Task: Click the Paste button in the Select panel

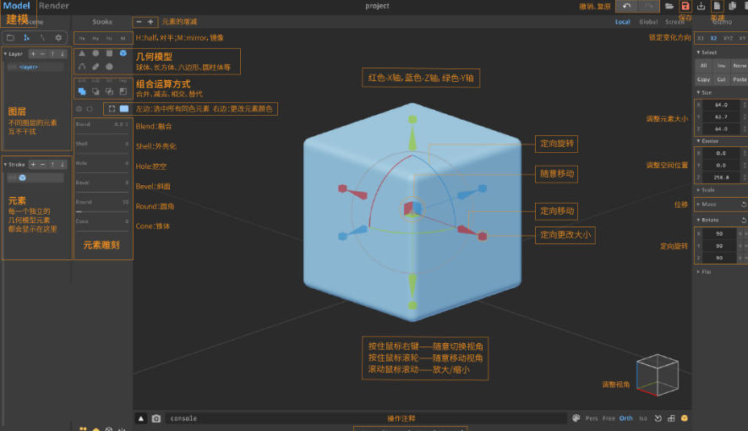Action: pyautogui.click(x=739, y=79)
